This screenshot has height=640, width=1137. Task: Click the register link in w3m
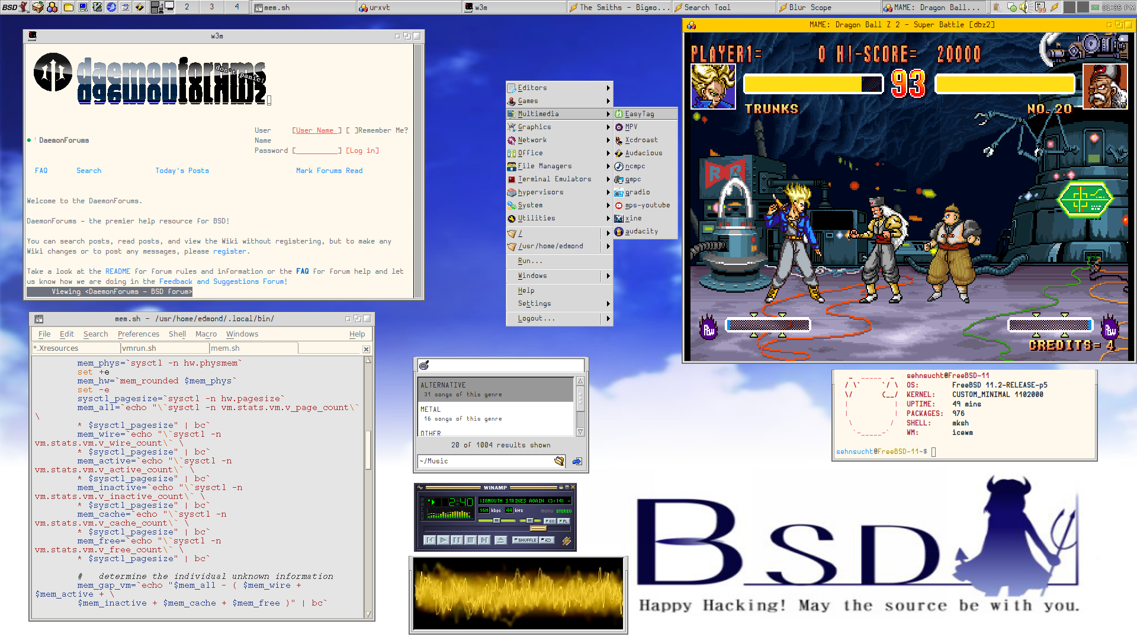pyautogui.click(x=229, y=251)
